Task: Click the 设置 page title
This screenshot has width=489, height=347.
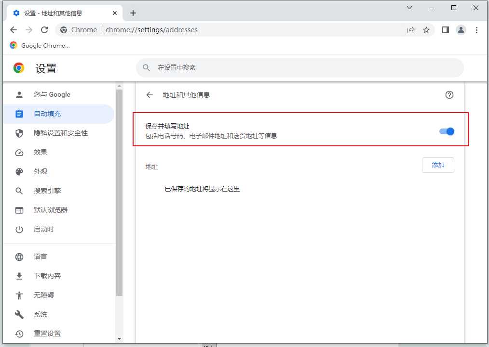Action: (46, 68)
